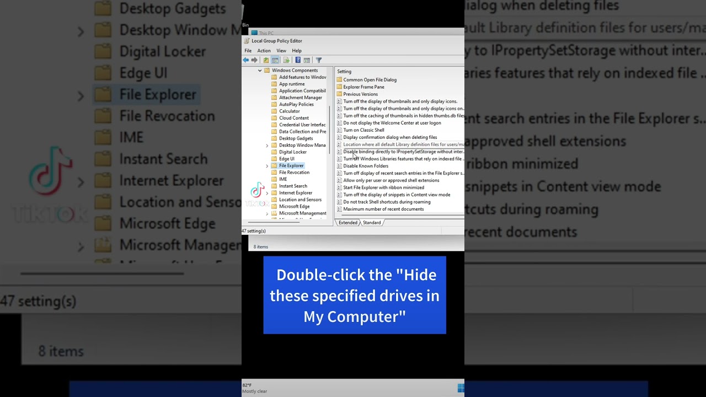Select the Application Compatibility folder

click(x=298, y=91)
